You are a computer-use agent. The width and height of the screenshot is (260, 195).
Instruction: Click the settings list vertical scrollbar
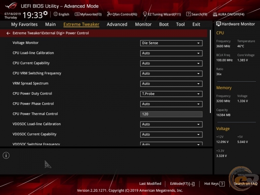pos(210,71)
